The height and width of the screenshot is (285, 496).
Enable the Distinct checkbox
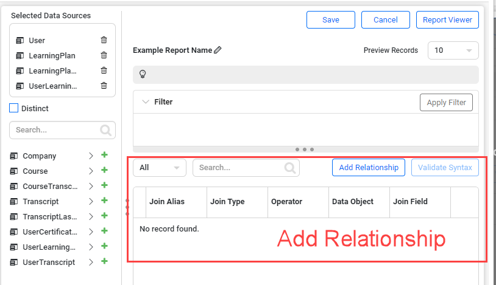(14, 108)
